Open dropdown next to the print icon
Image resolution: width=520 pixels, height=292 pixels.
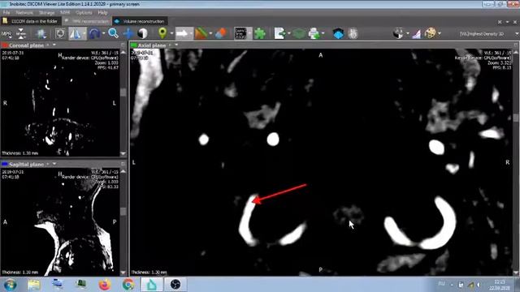[x=323, y=33]
